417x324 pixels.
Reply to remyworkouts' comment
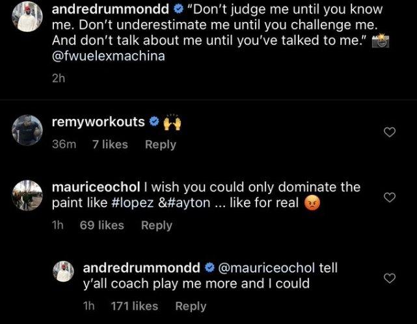160,144
